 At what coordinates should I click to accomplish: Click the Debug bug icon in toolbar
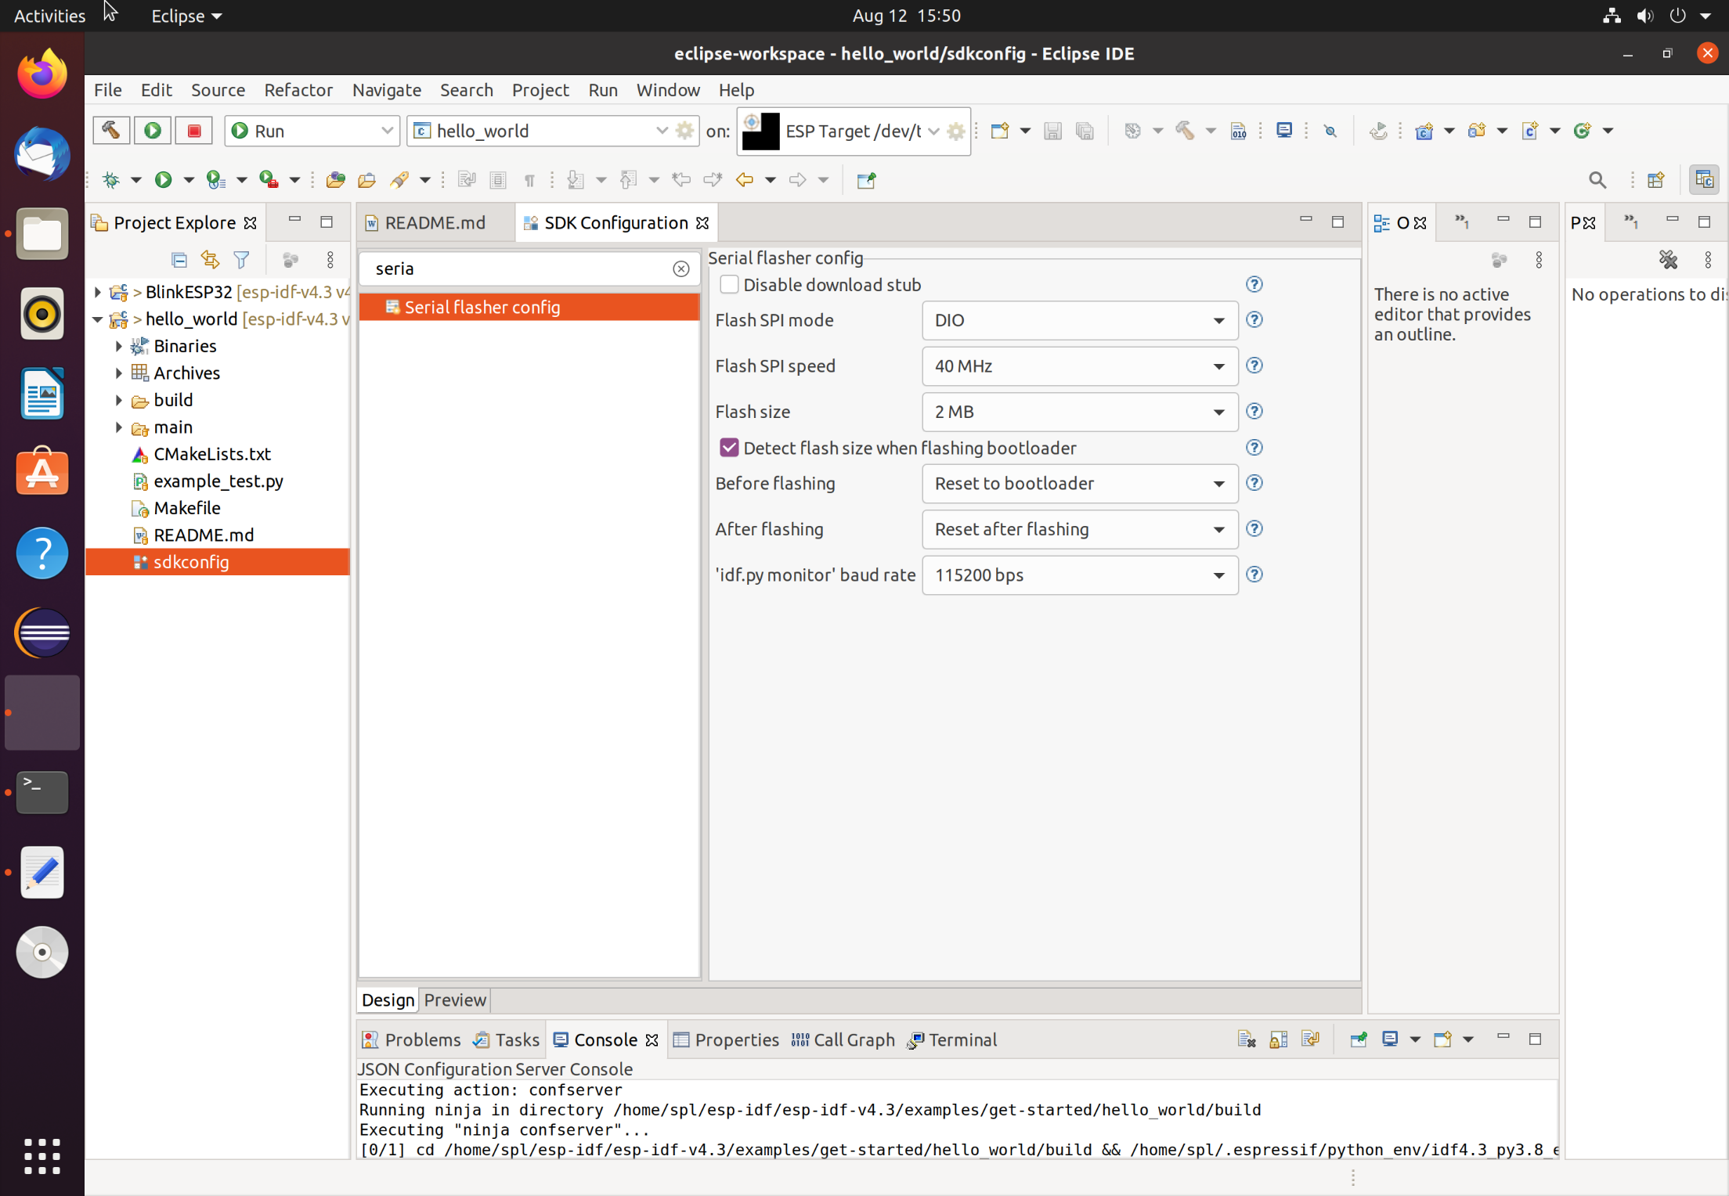(x=111, y=180)
